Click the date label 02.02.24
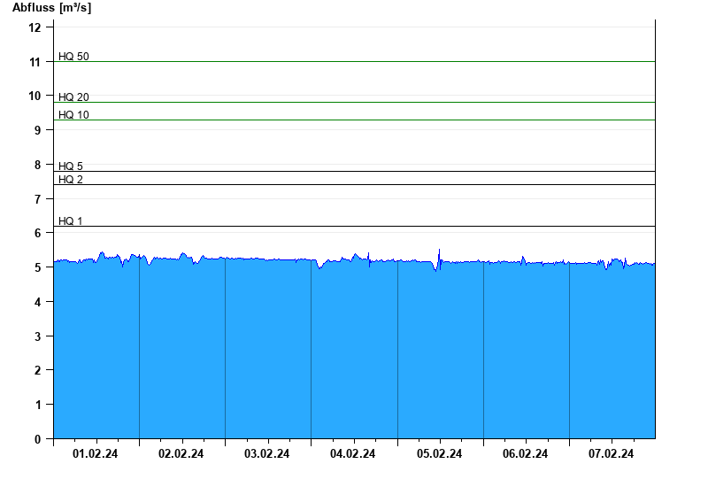 181,453
